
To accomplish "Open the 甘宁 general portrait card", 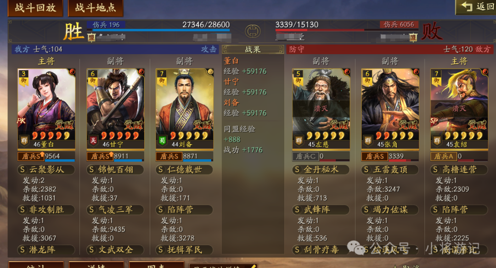I will tap(115, 108).
